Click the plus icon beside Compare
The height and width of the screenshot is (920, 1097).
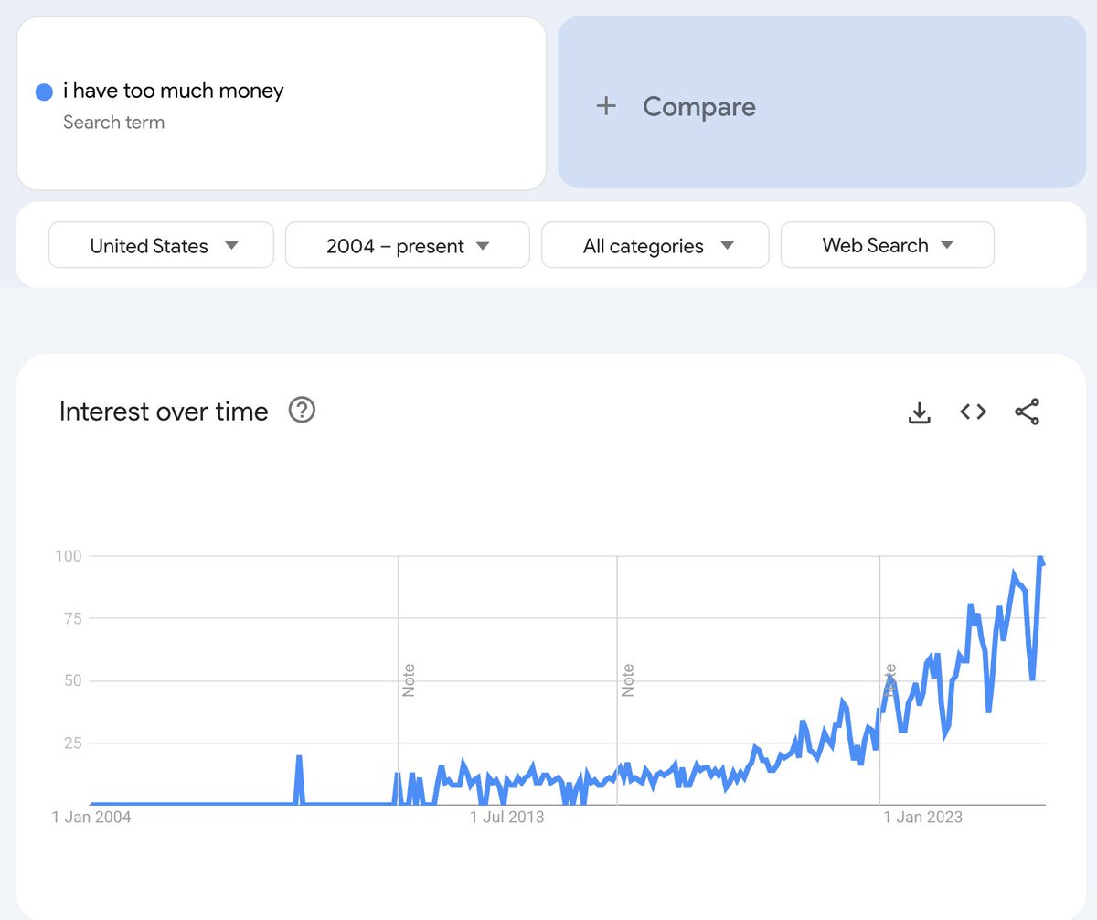pyautogui.click(x=605, y=106)
